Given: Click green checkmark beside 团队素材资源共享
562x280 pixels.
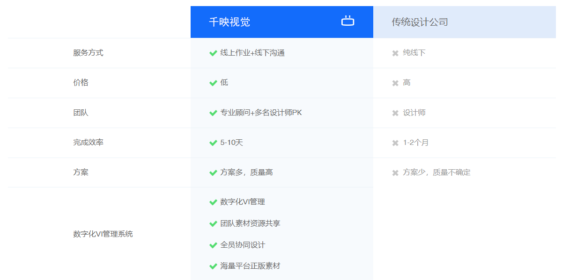Looking at the screenshot, I should [213, 224].
